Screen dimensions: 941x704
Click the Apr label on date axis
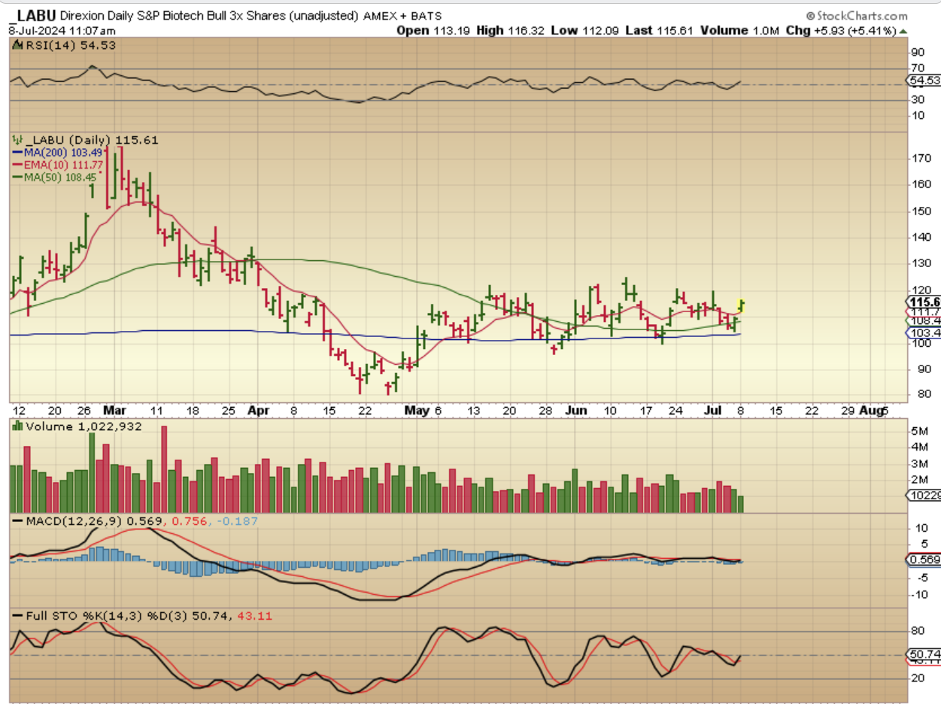[x=260, y=411]
